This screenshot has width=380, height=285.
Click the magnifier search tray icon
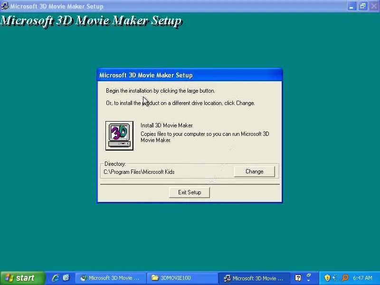(345, 278)
